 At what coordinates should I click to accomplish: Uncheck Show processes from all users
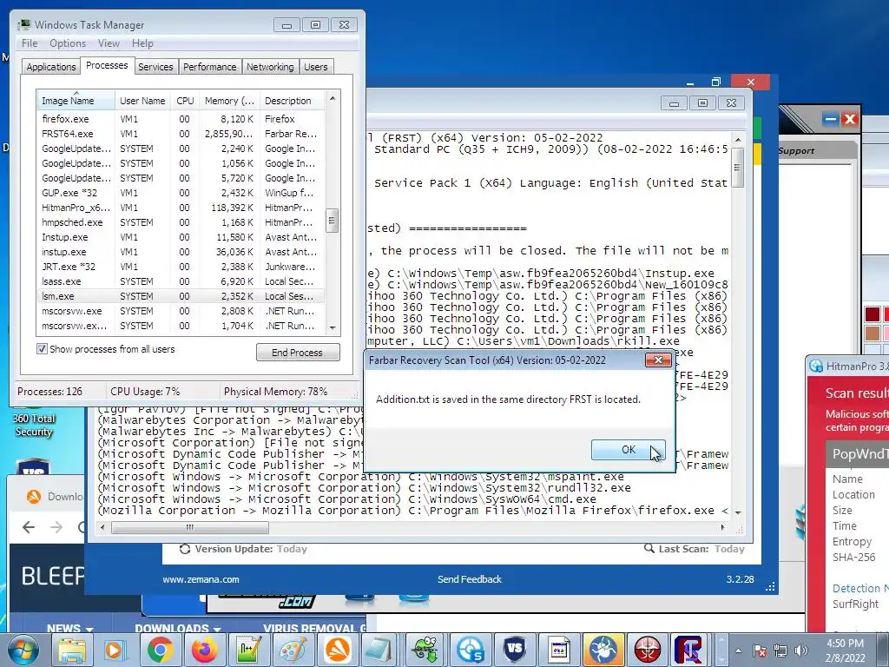tap(42, 349)
